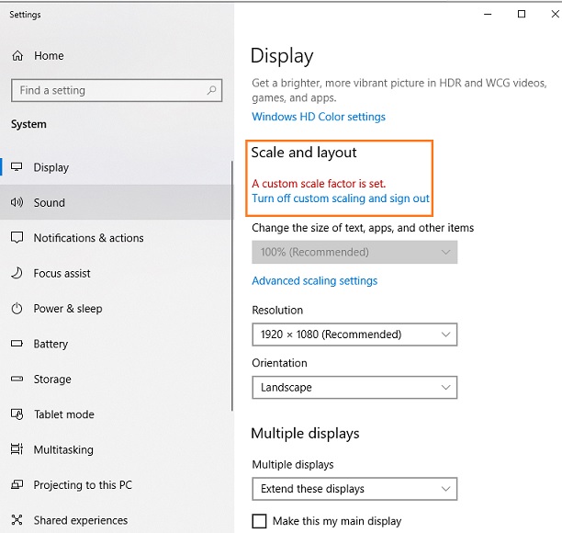Go to Multitasking settings

(x=63, y=450)
